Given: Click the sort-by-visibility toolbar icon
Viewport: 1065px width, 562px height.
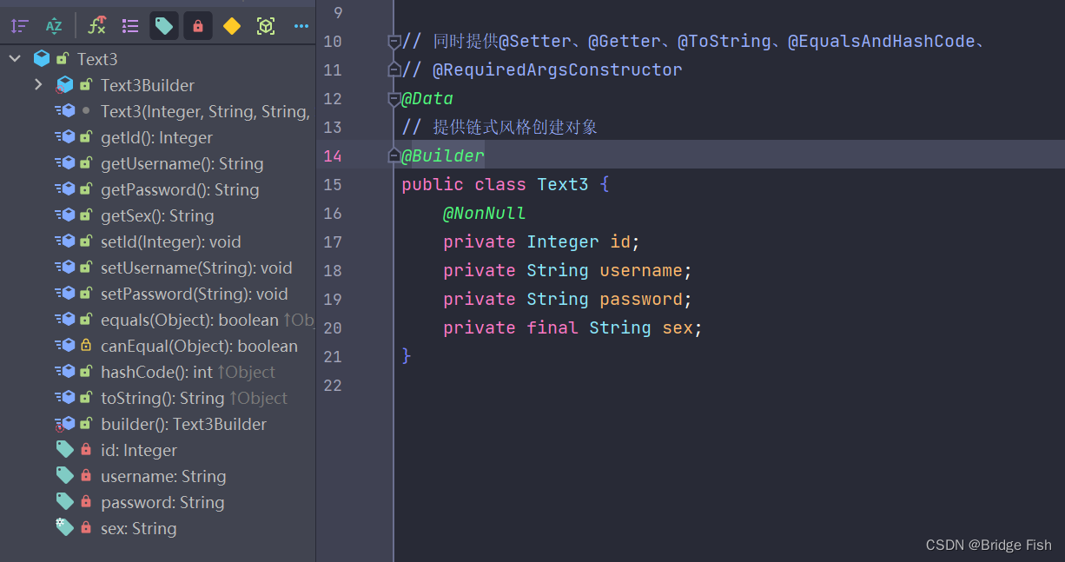Looking at the screenshot, I should coord(19,26).
